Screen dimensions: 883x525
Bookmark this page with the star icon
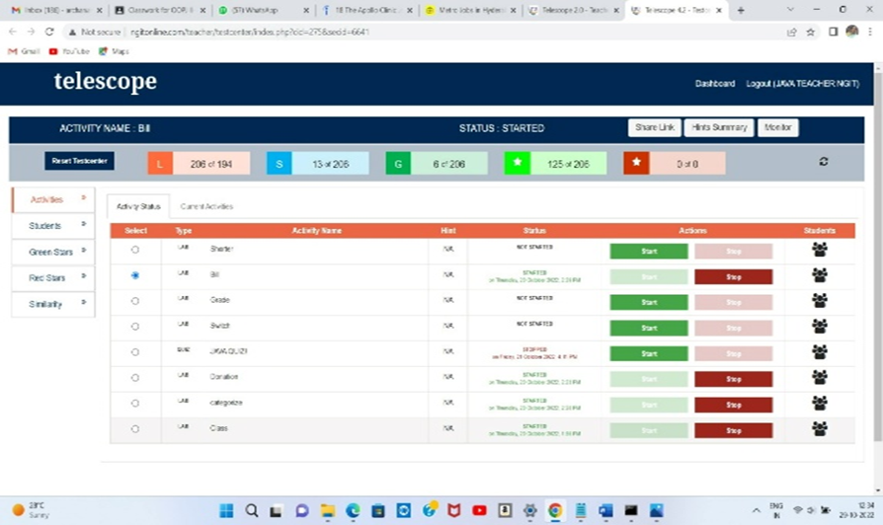[811, 32]
